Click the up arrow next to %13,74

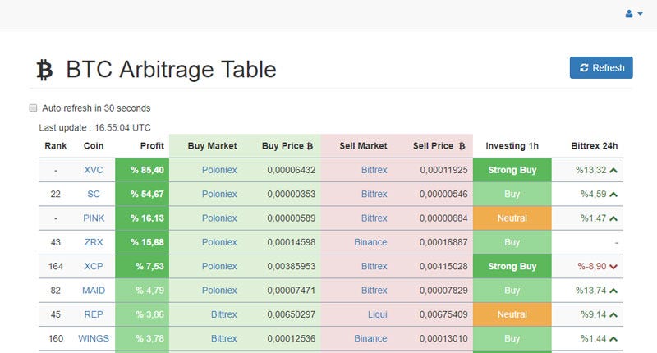pos(613,291)
